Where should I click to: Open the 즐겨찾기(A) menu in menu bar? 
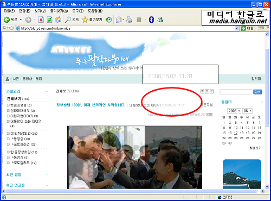click(59, 11)
